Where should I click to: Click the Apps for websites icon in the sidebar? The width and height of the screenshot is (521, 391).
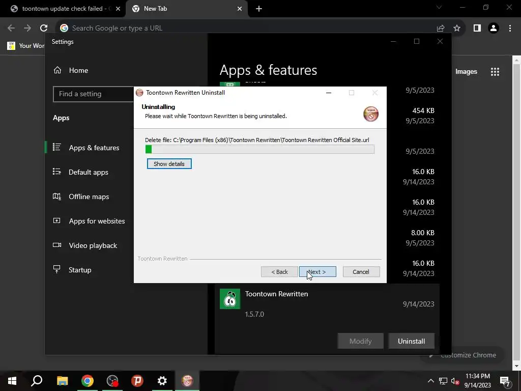coord(57,220)
